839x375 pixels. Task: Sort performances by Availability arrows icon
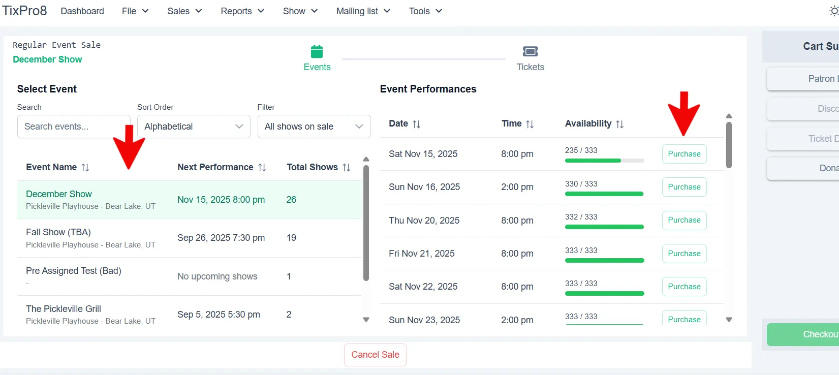(x=620, y=124)
